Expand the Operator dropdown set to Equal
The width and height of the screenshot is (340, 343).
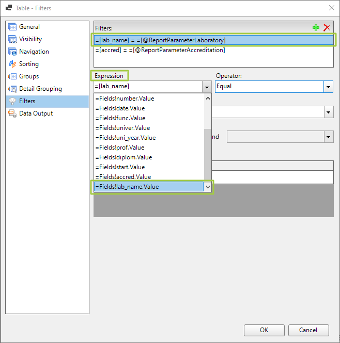pos(328,87)
